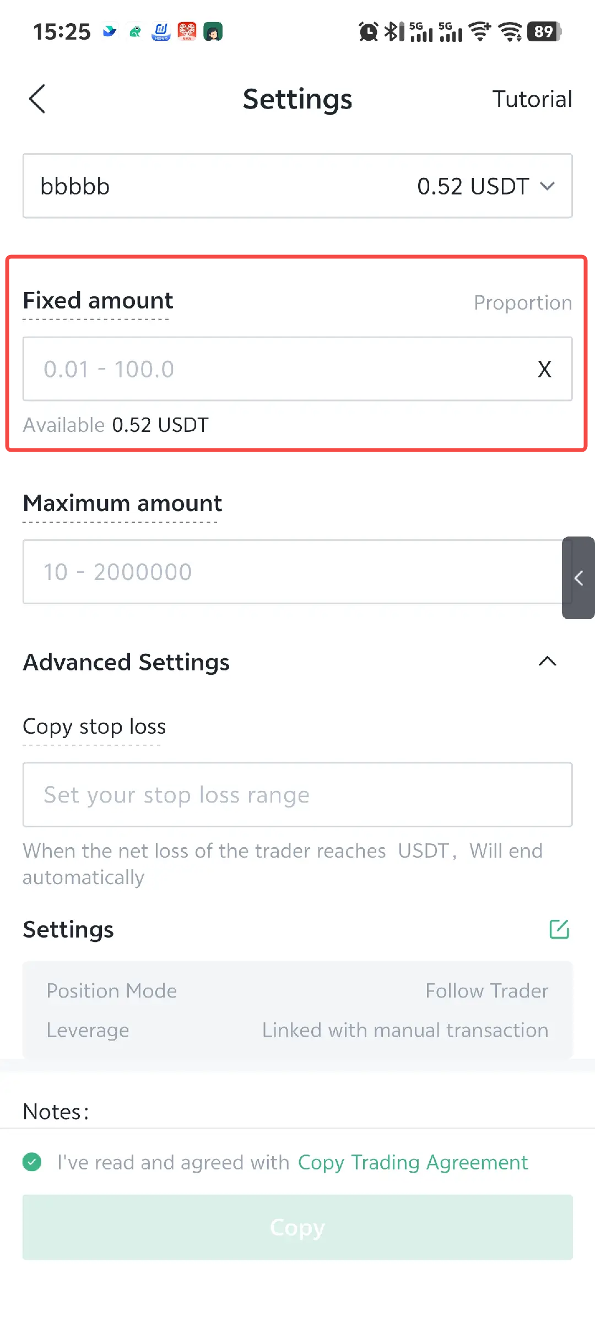Open the Settings edit pencil icon
This screenshot has width=595, height=1322.
(x=559, y=929)
